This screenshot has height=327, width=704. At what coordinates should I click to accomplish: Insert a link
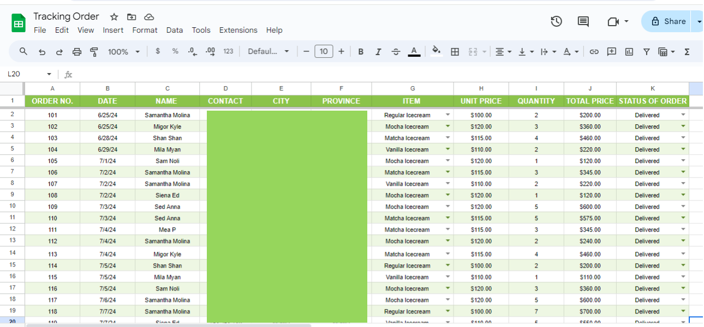tap(594, 52)
